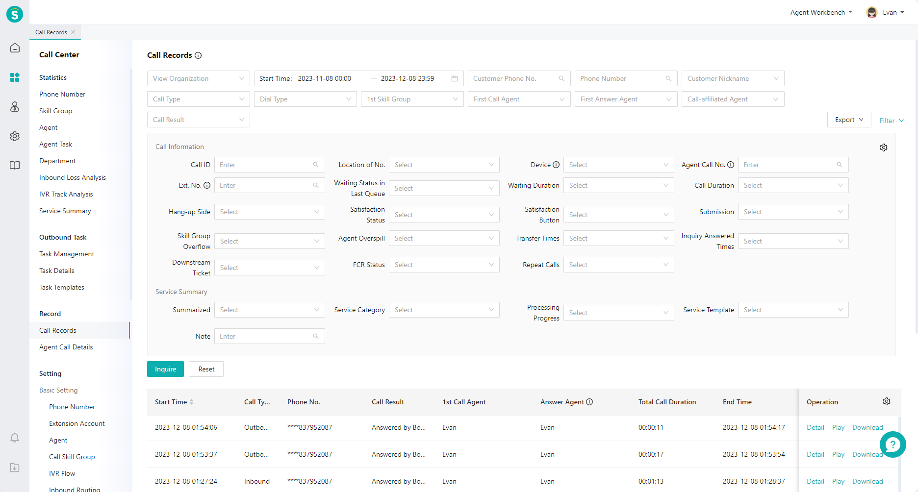This screenshot has width=918, height=492.
Task: Open the settings gear in left rail
Action: point(15,136)
